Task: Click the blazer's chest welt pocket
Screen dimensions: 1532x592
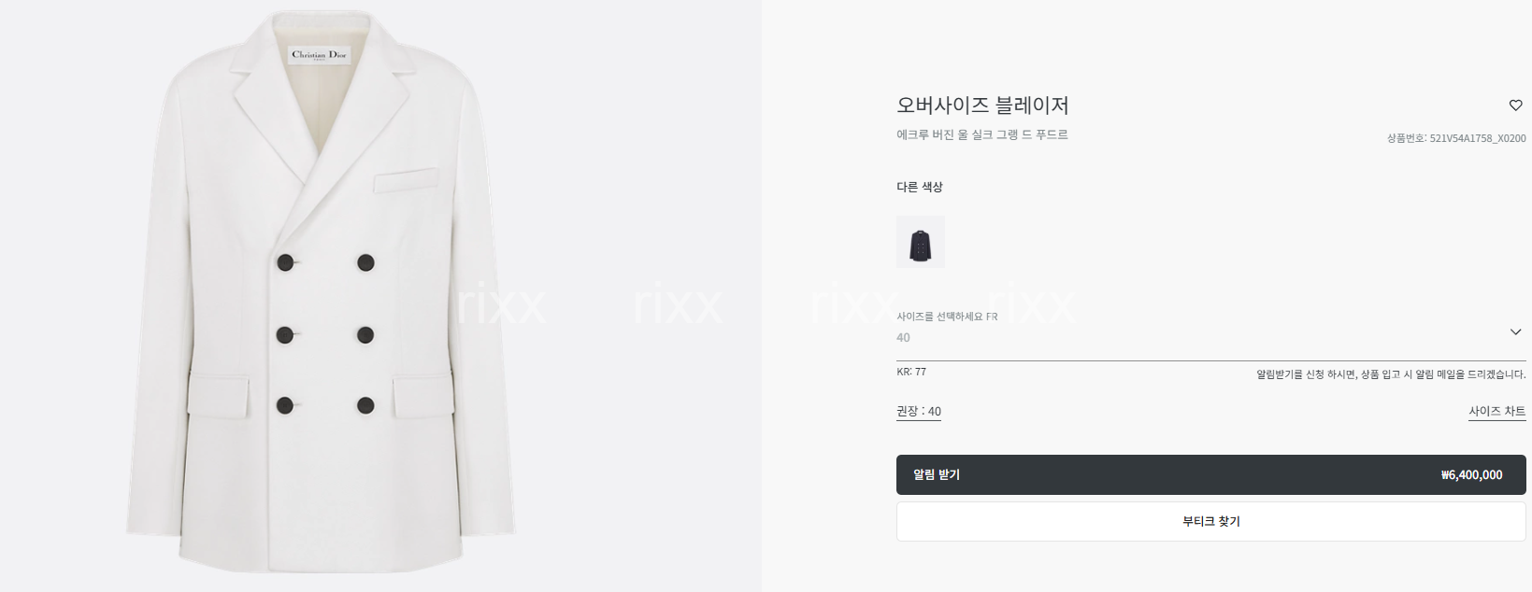Action: 406,180
